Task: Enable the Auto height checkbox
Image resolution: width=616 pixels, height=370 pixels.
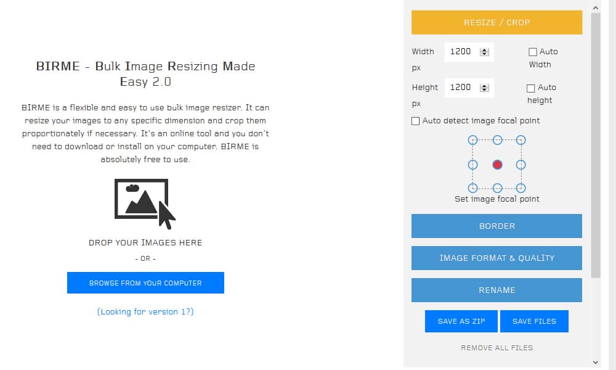Action: 531,88
